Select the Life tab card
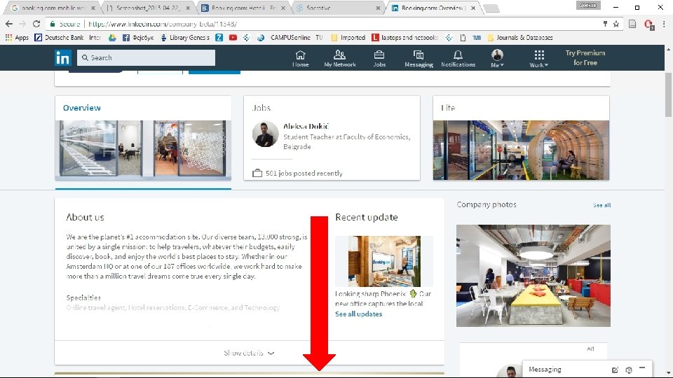Viewport: 673px width, 378px height. (521, 138)
